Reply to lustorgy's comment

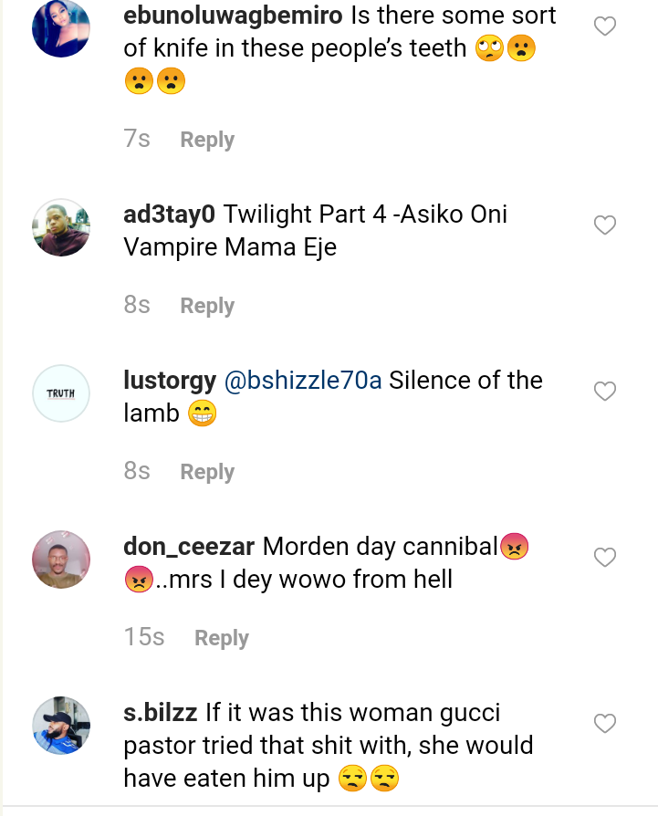point(207,472)
